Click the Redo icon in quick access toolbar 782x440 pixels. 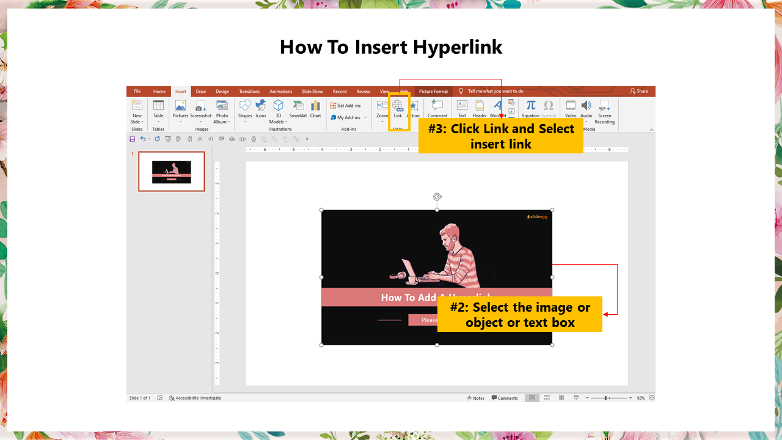157,139
